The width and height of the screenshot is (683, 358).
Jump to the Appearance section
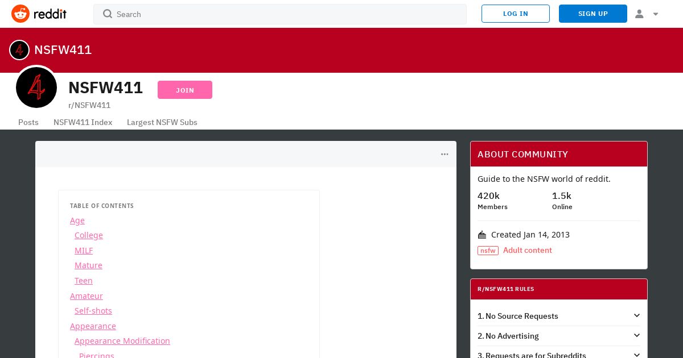click(93, 326)
